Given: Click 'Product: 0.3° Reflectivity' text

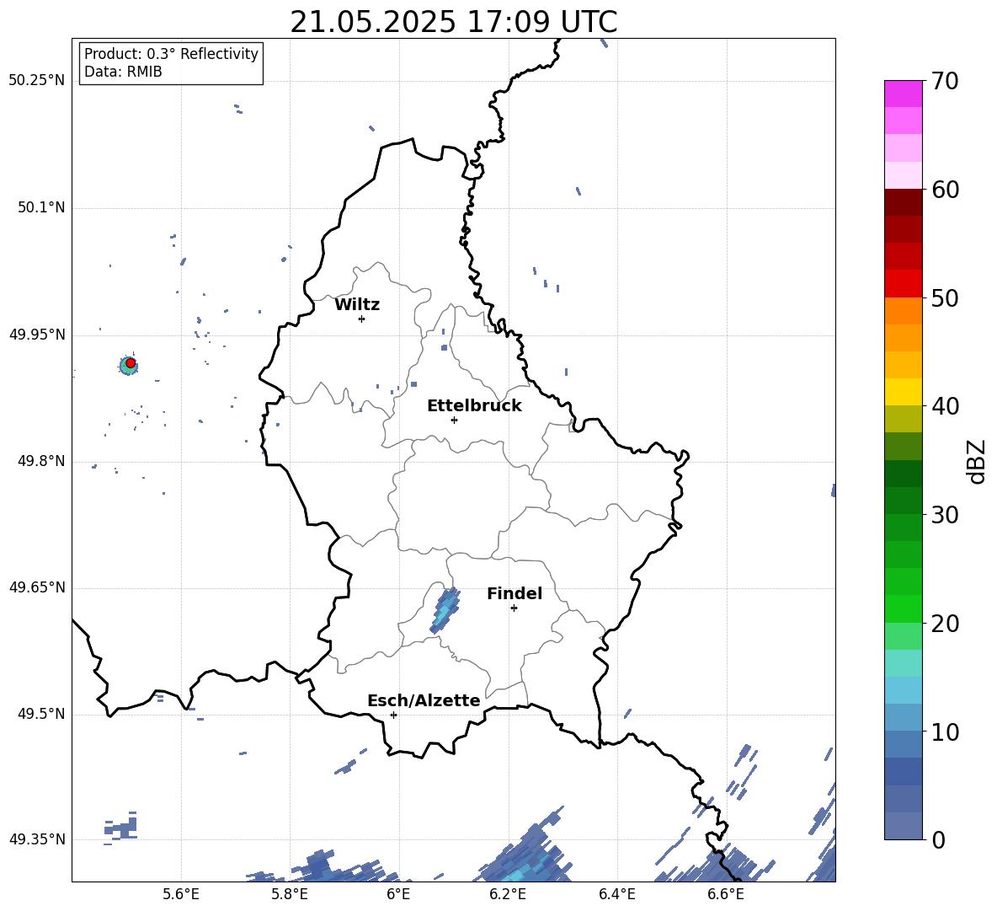Looking at the screenshot, I should point(171,54).
